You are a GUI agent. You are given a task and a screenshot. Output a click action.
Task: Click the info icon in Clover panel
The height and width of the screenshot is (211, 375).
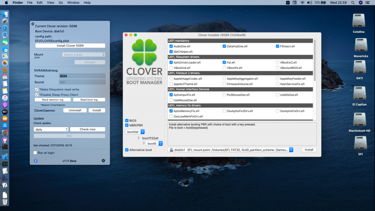36,161
